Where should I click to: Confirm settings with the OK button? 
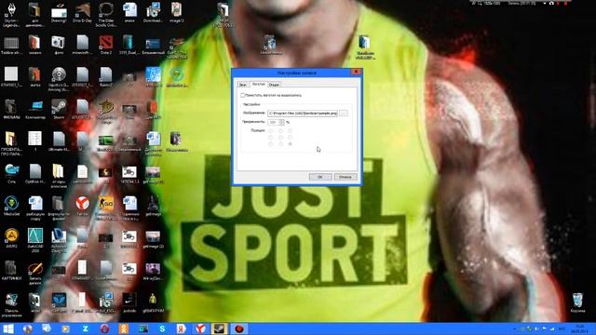click(320, 177)
